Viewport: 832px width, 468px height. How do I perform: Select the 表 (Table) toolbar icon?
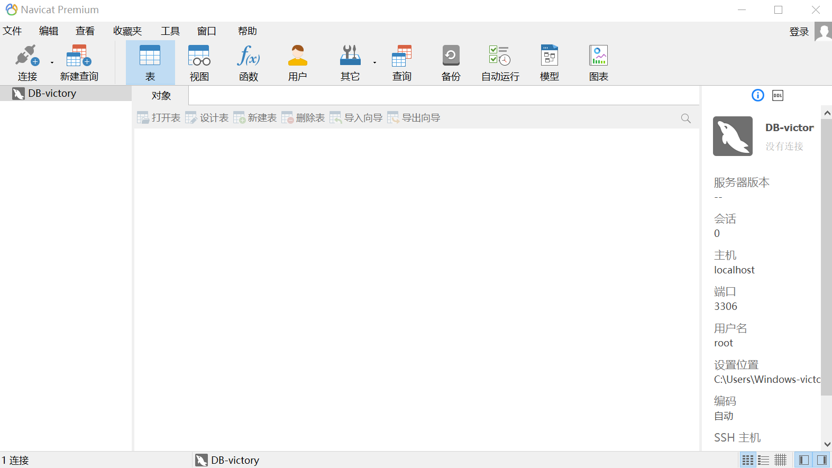[150, 63]
